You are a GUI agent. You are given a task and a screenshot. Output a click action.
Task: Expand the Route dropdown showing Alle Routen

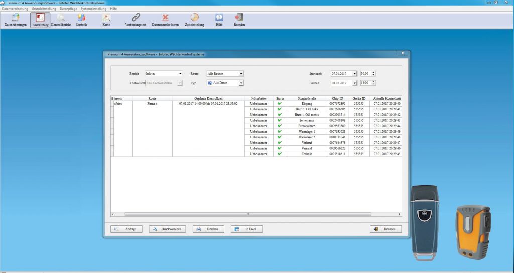pos(241,74)
